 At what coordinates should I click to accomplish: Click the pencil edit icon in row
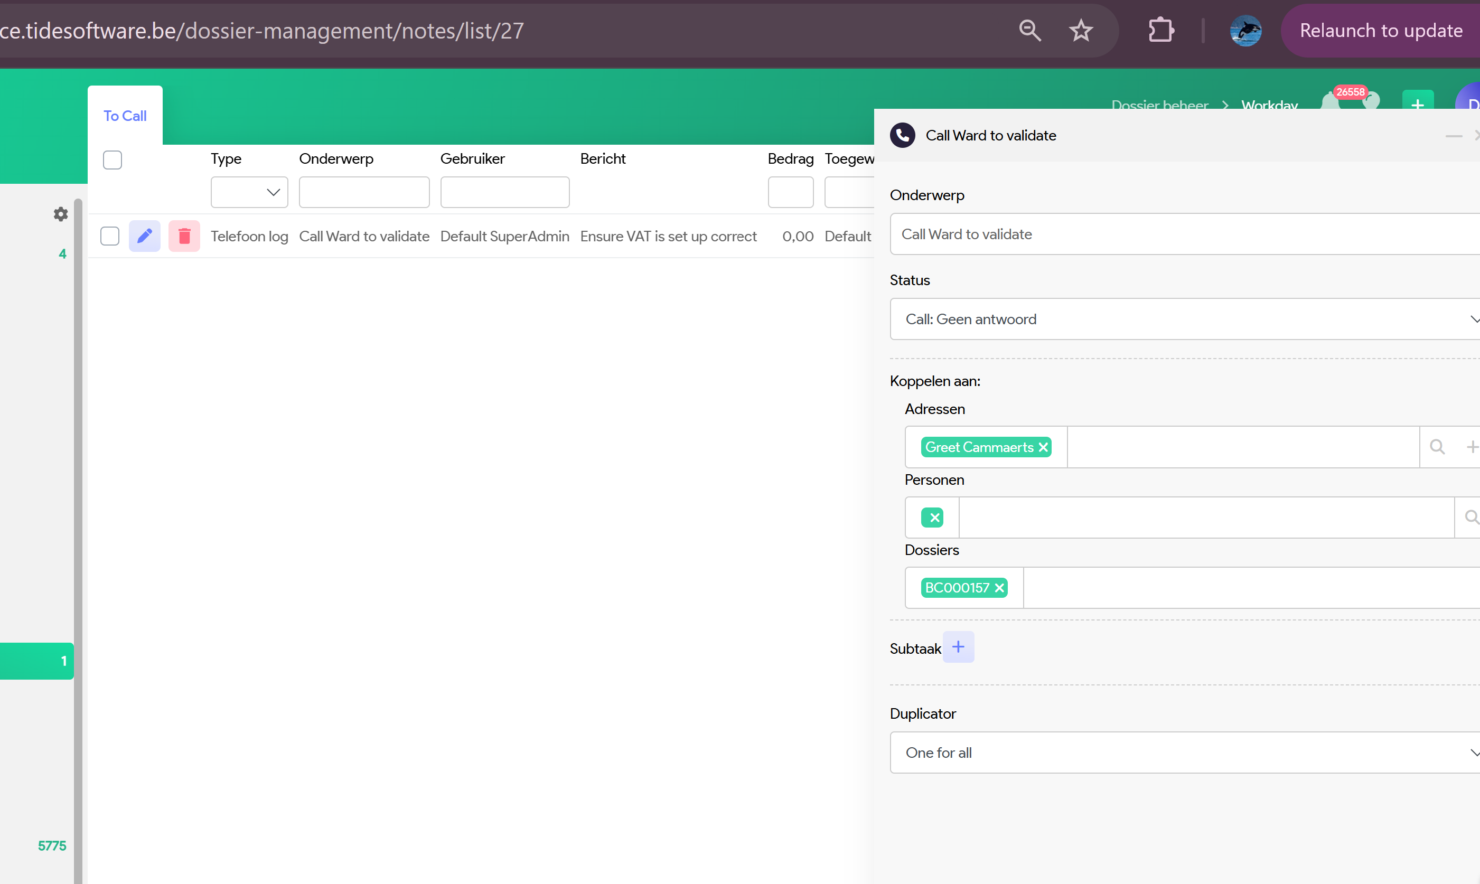point(144,236)
